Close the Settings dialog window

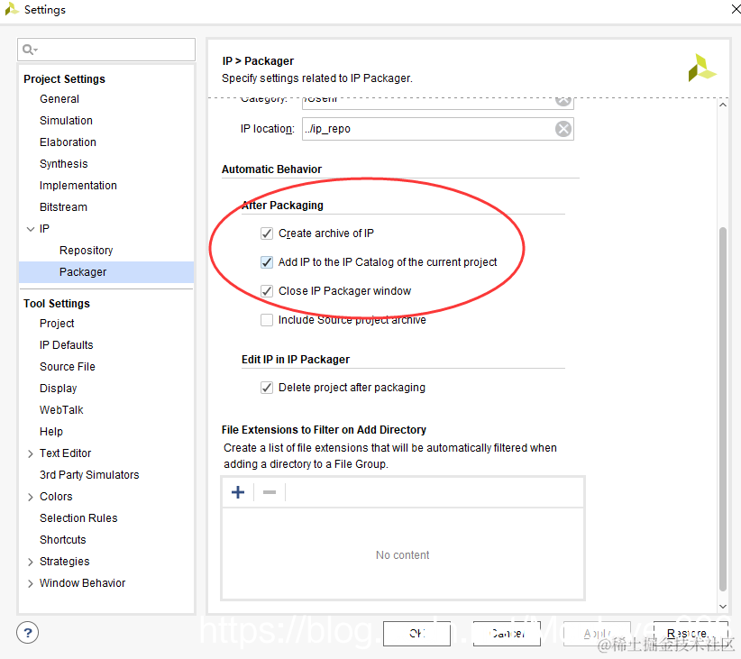tap(736, 9)
